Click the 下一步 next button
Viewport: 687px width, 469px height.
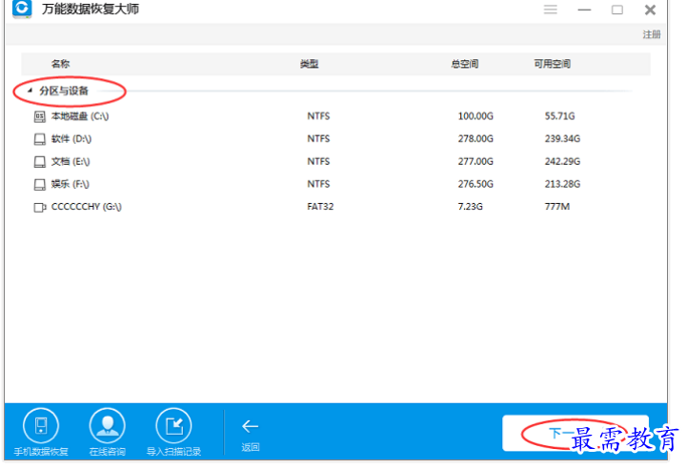pyautogui.click(x=576, y=433)
